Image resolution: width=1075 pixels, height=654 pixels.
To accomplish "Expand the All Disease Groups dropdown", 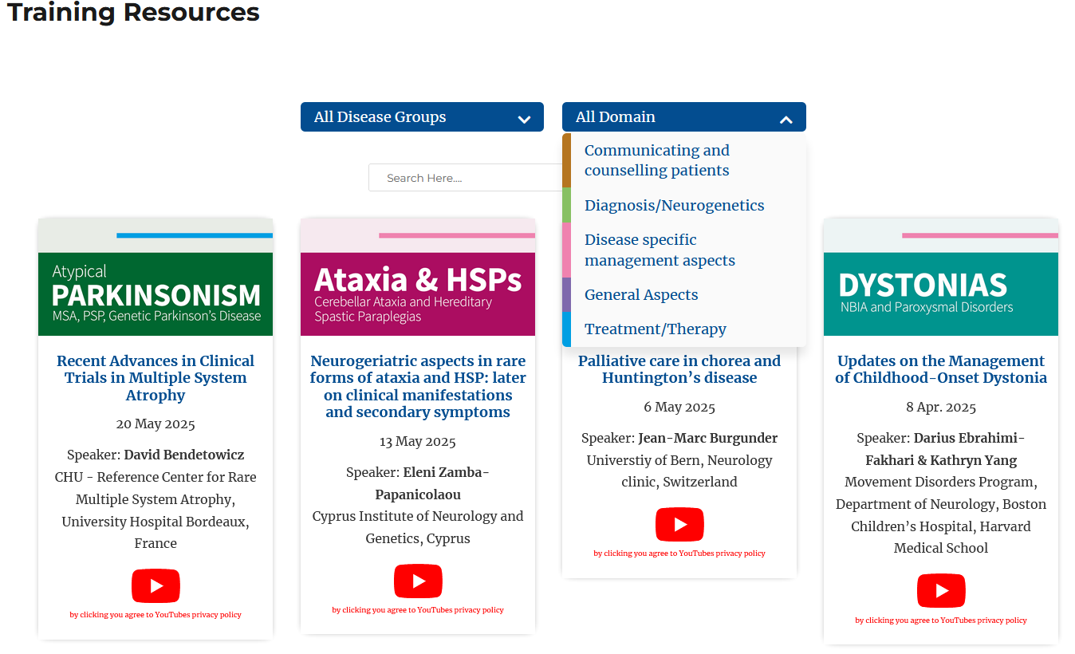I will point(422,117).
